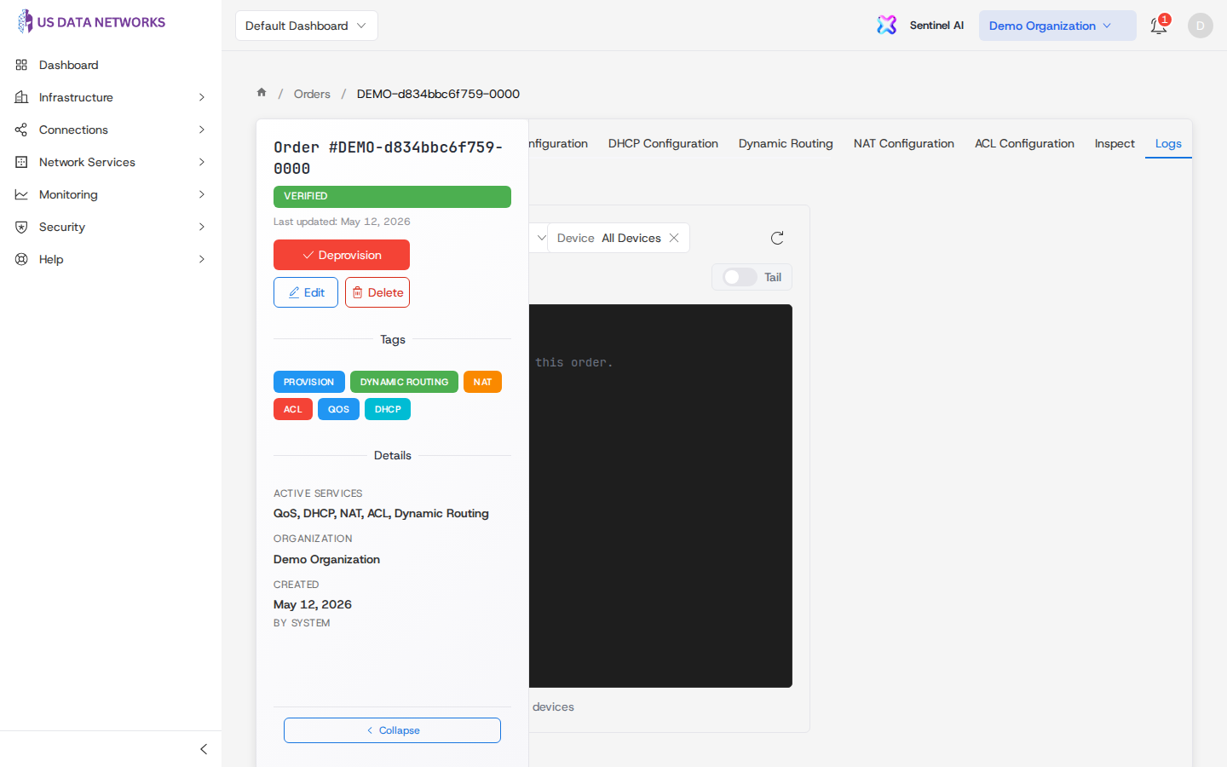Image resolution: width=1227 pixels, height=767 pixels.
Task: Open the Demo Organization dropdown
Action: point(1057,26)
